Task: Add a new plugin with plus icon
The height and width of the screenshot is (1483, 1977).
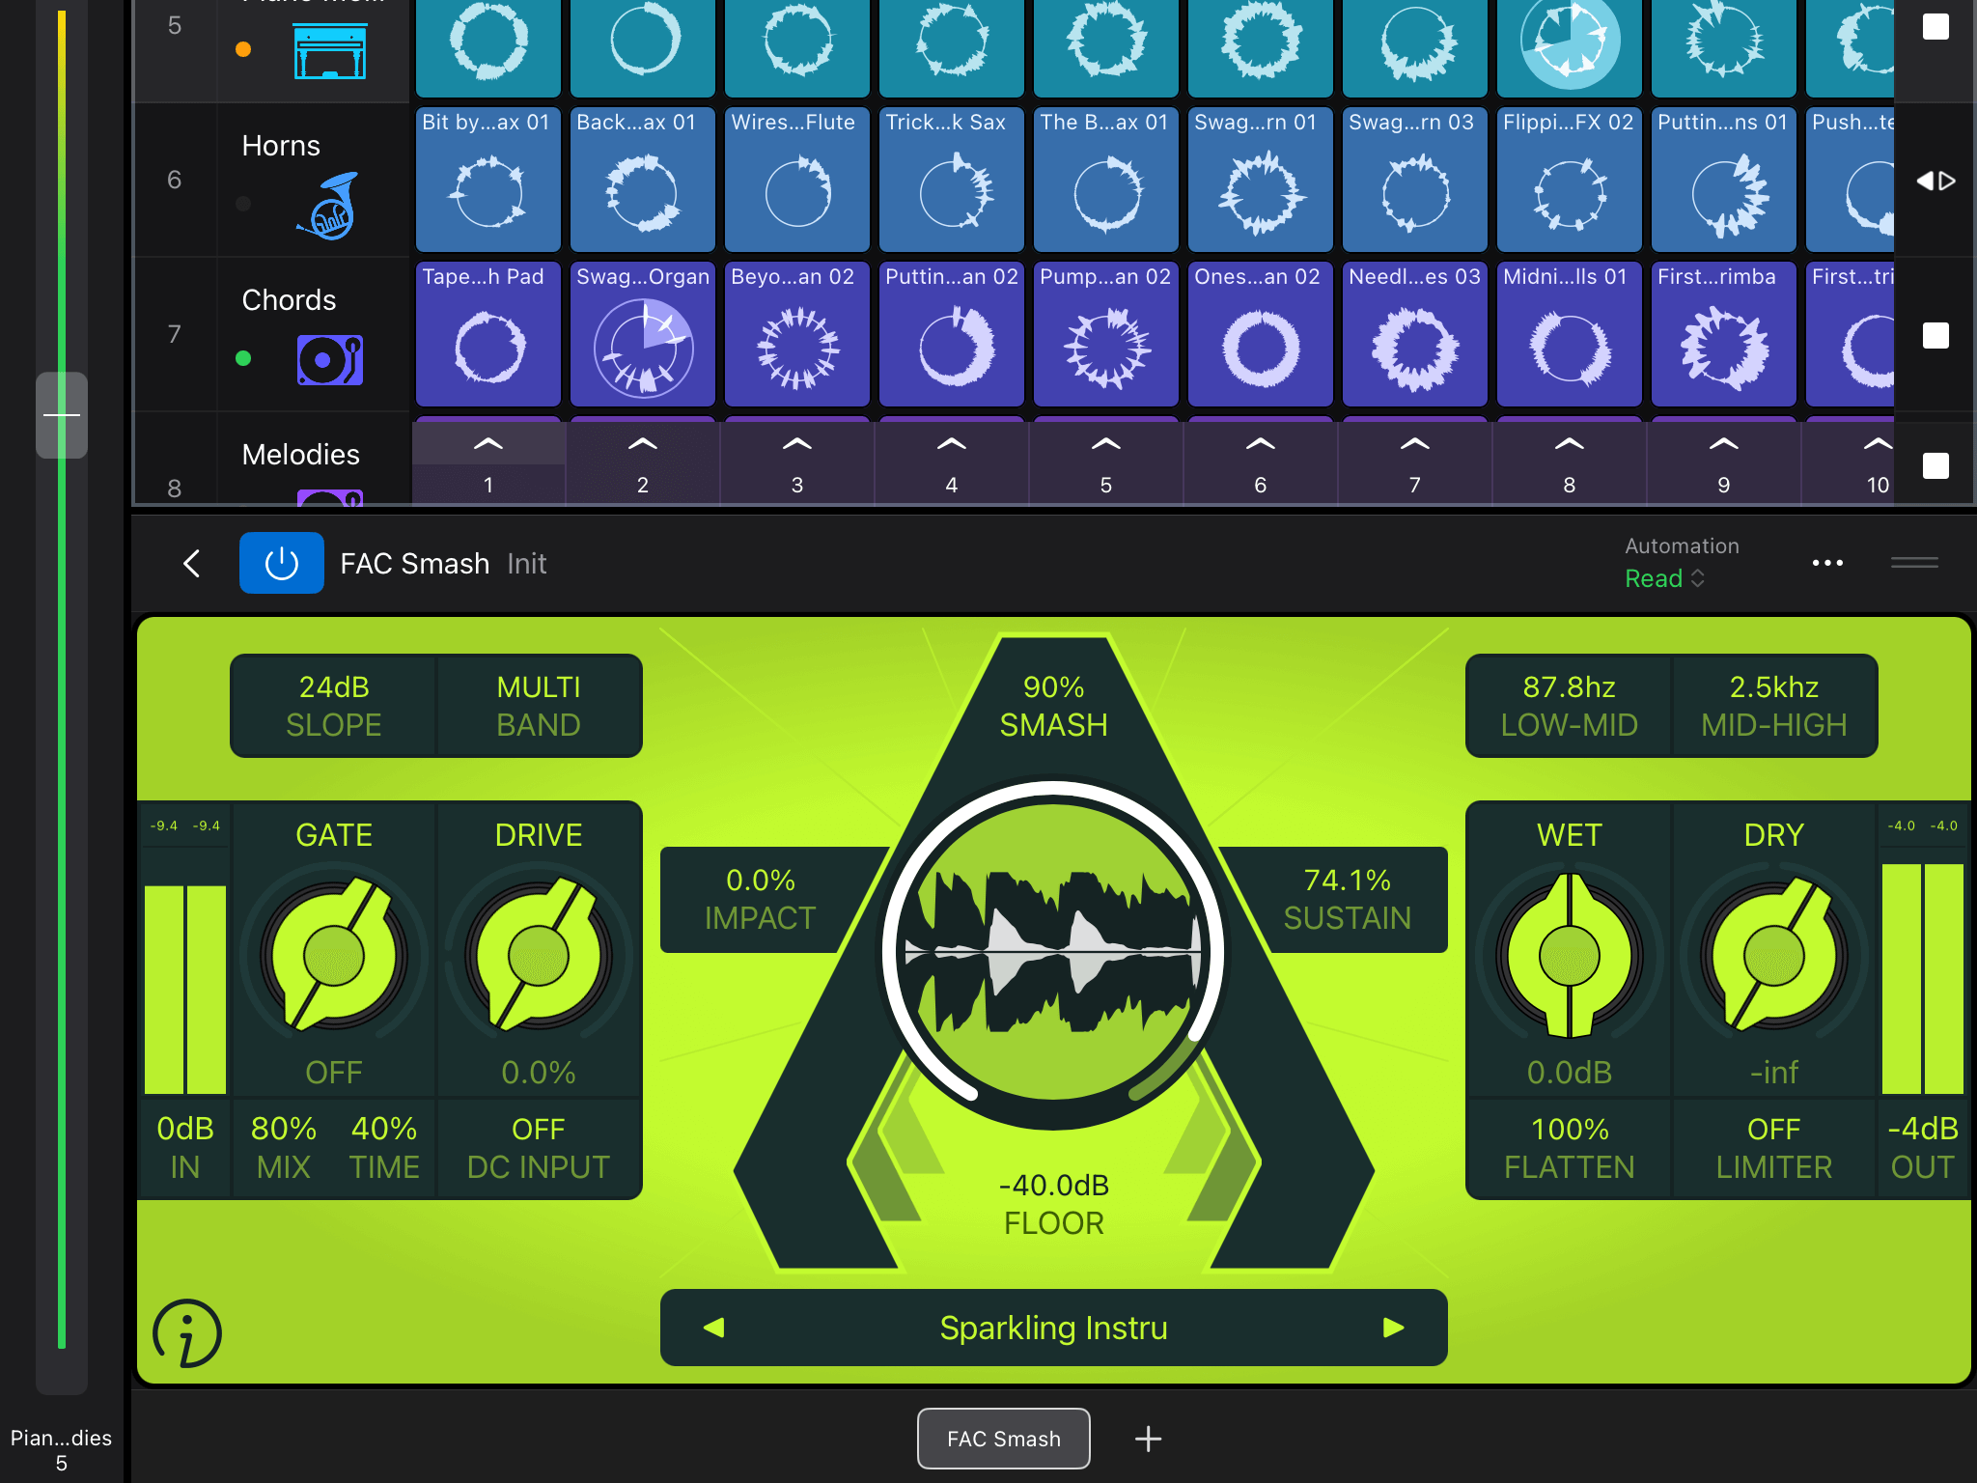Action: 1148,1439
